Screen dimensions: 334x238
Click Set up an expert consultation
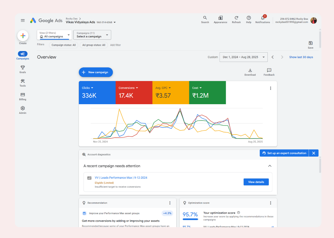coord(284,153)
